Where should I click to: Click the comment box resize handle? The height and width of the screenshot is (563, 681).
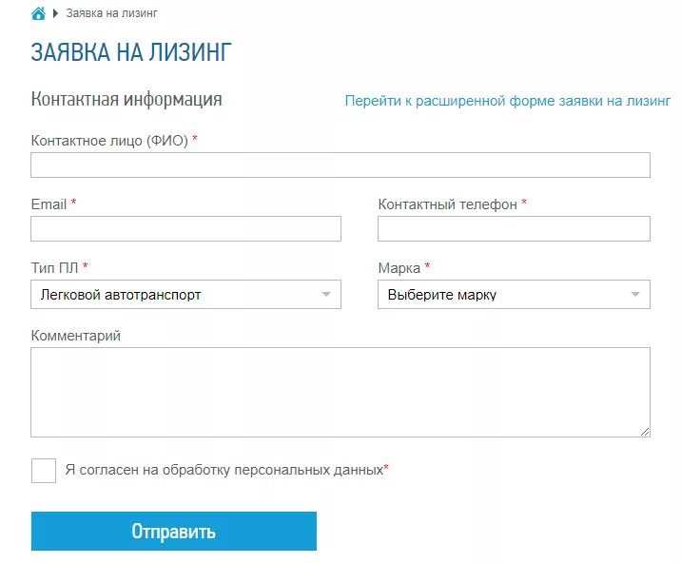click(645, 432)
